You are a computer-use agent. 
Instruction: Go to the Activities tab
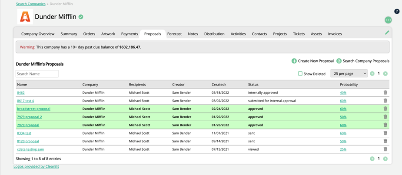[238, 34]
